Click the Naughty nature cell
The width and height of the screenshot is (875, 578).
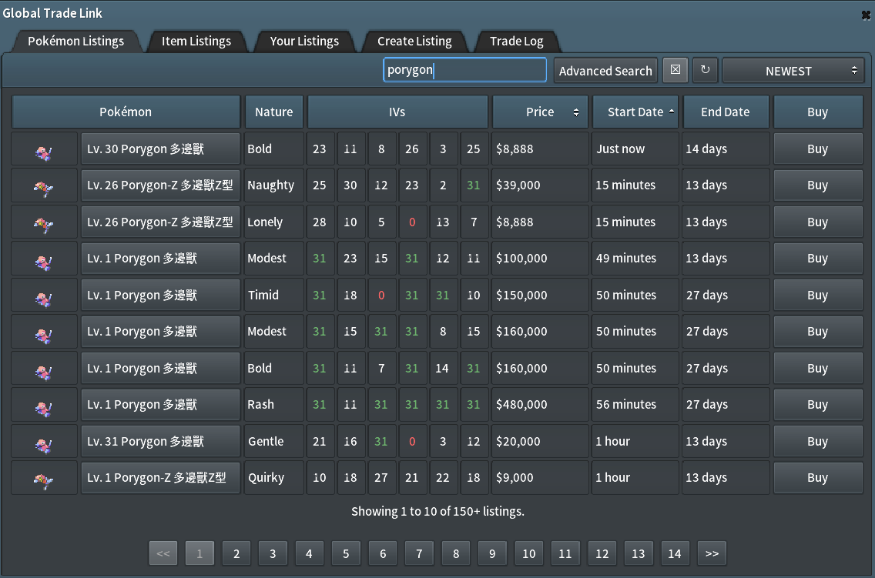click(x=274, y=185)
